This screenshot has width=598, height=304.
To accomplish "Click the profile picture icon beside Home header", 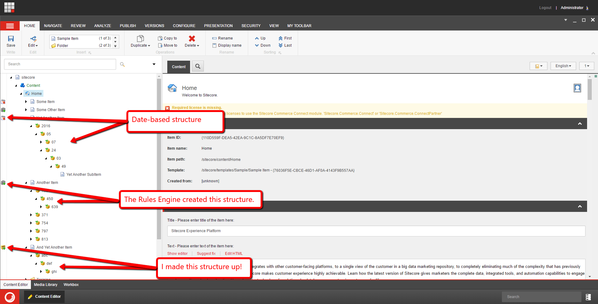I will 577,88.
